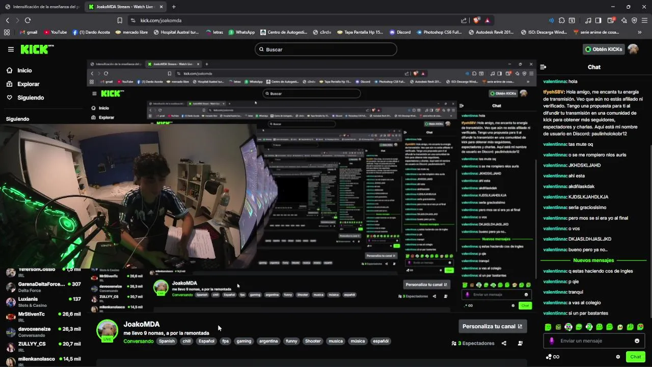This screenshot has height=367, width=652.
Task: Open Brave Wallet icon with badge
Action: (x=611, y=20)
